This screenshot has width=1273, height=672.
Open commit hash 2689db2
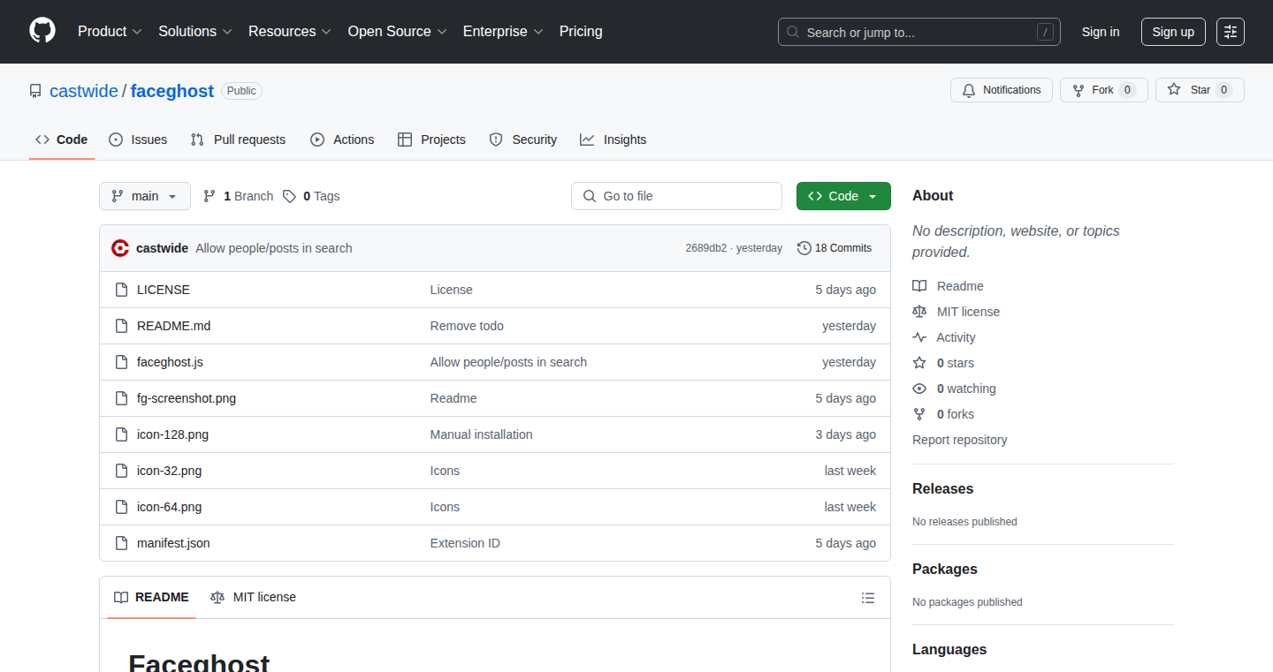coord(705,248)
